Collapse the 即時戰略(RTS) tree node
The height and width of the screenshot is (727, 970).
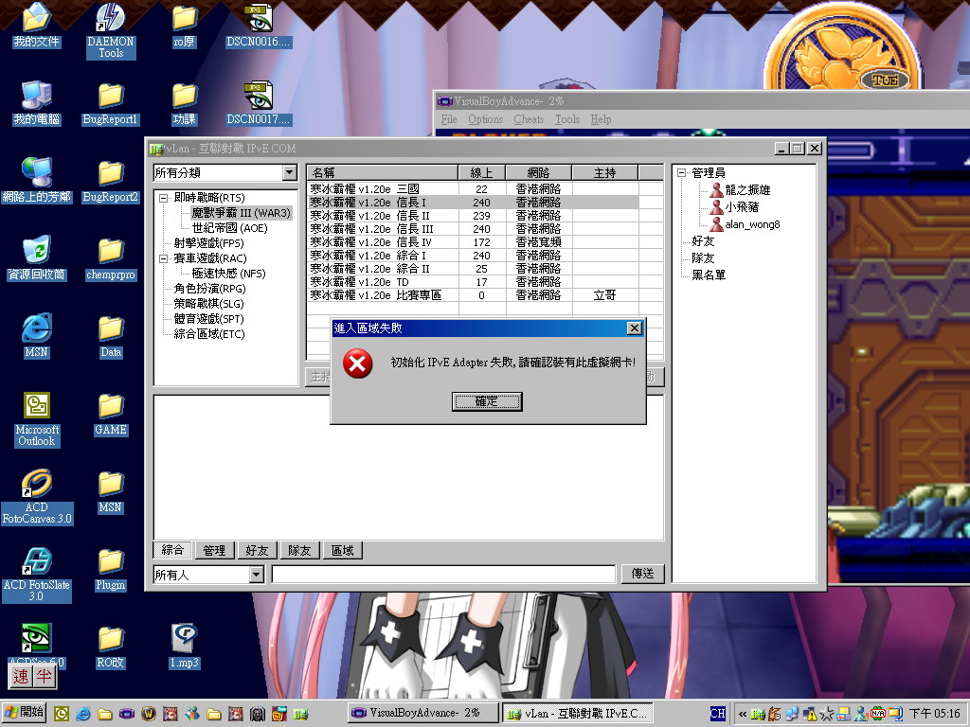(163, 199)
